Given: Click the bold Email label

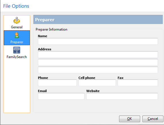Looking at the screenshot, I should coord(42,91).
